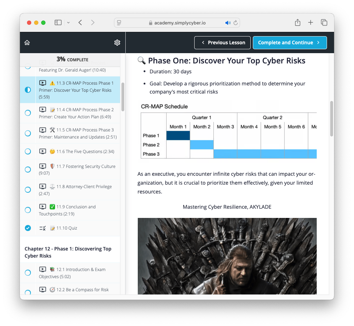Open lesson 11.7 Fostering Security Culture
Viewport: 354px width, 326px height.
(70, 170)
